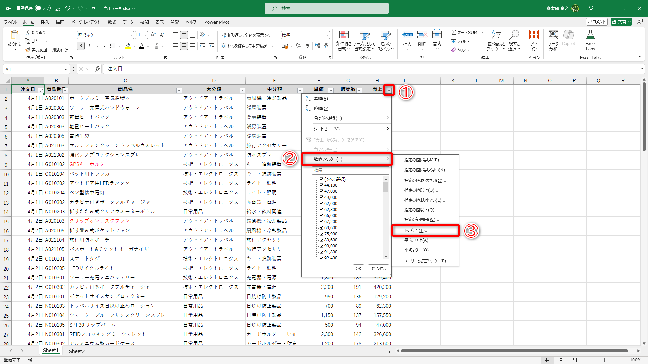This screenshot has height=364, width=648.
Task: Apply bold formatting with the B icon
Action: (80, 46)
